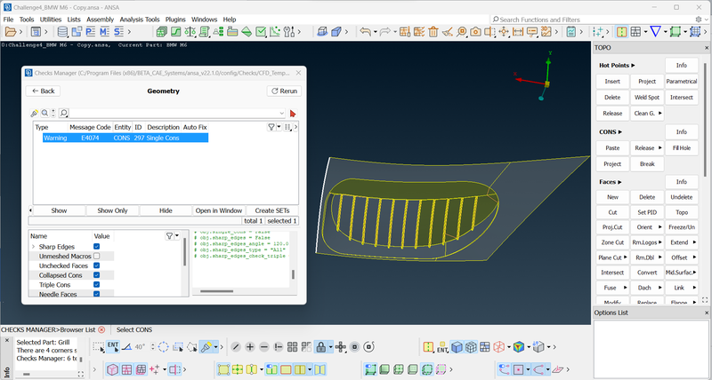
Task: Expand the CONS function group
Action: 611,131
